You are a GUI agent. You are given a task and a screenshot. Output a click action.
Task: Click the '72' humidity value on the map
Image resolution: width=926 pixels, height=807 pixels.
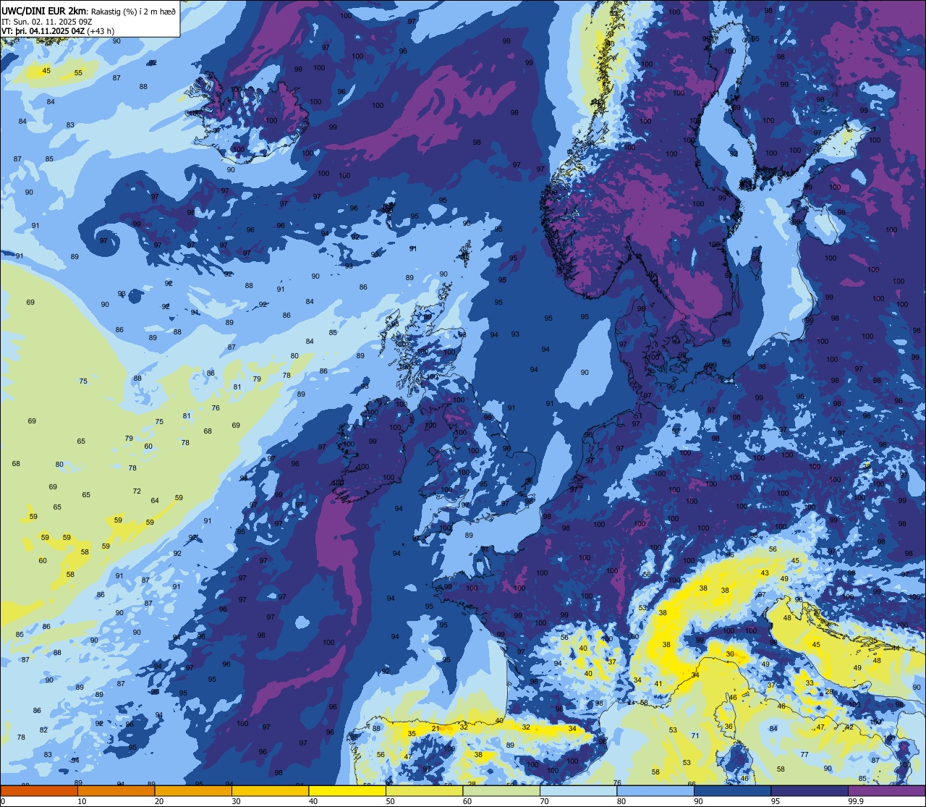[x=137, y=491]
